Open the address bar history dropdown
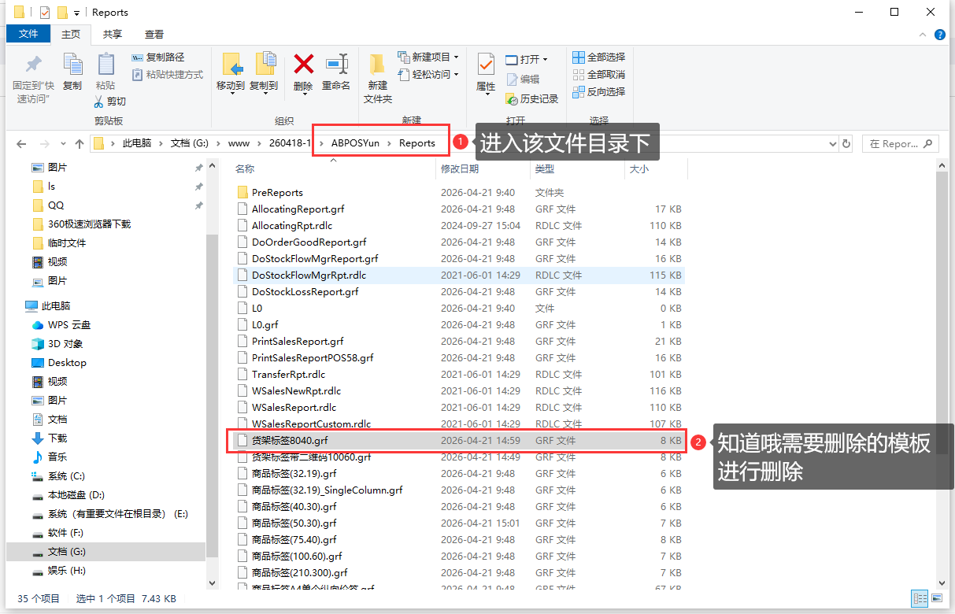955x614 pixels. tap(833, 144)
